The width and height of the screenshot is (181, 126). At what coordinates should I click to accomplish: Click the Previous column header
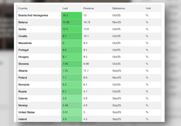(88, 9)
